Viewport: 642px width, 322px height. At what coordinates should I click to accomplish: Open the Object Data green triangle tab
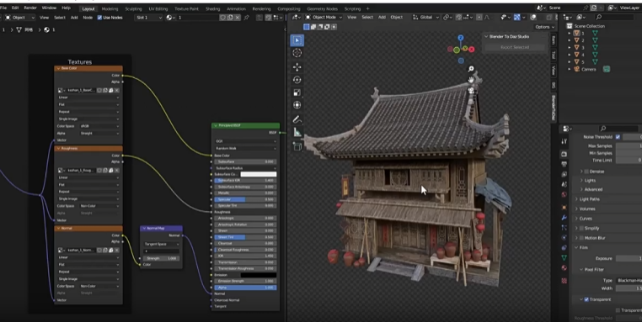click(564, 258)
